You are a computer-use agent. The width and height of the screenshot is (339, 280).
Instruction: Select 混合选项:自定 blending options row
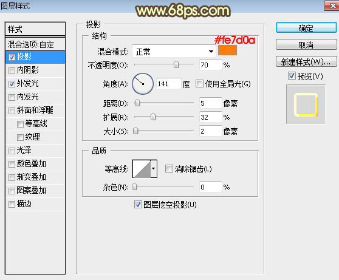click(x=35, y=44)
